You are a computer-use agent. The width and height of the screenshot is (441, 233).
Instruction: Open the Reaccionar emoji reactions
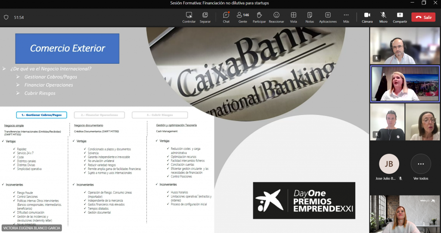(276, 18)
